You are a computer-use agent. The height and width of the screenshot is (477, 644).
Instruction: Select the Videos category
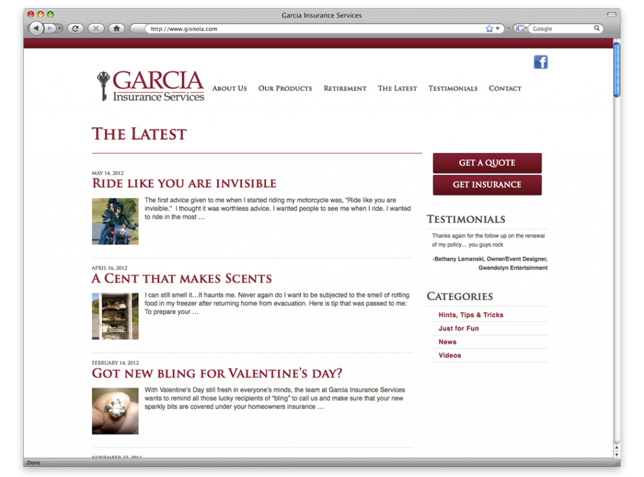[x=450, y=356]
